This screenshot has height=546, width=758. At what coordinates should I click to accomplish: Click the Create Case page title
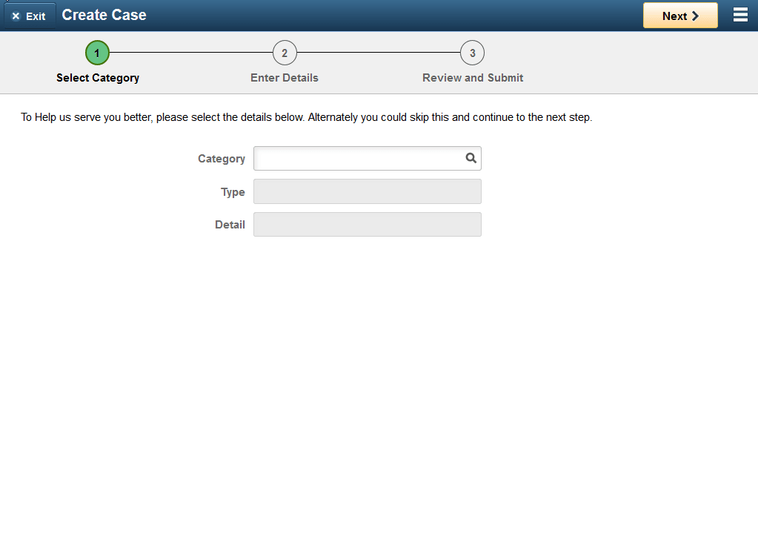(x=104, y=14)
